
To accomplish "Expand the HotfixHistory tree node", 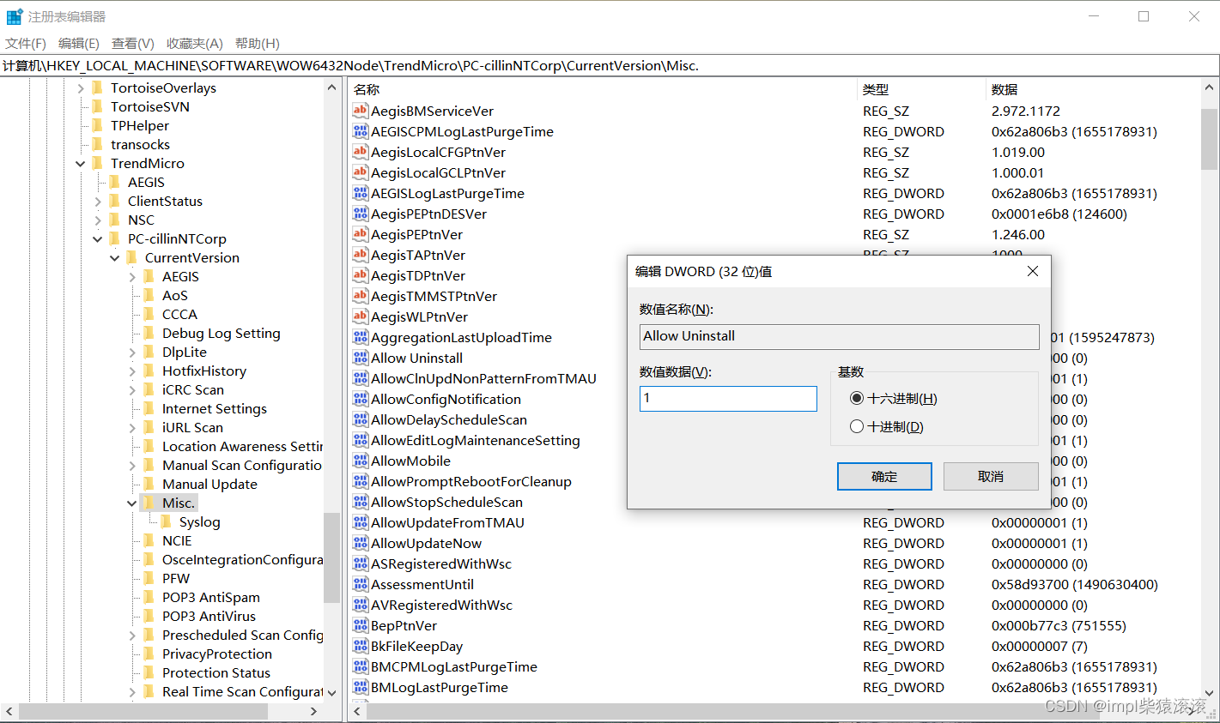I will pos(132,371).
